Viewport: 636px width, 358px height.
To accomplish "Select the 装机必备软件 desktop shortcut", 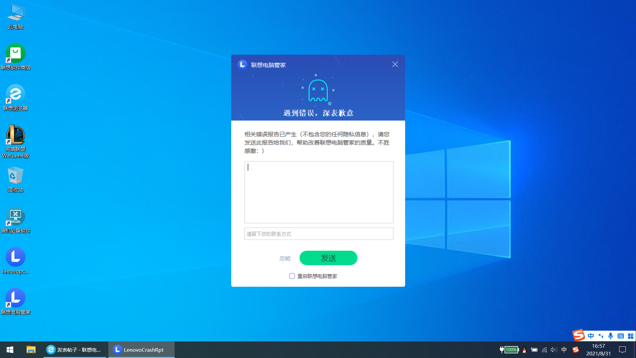I will click(16, 220).
